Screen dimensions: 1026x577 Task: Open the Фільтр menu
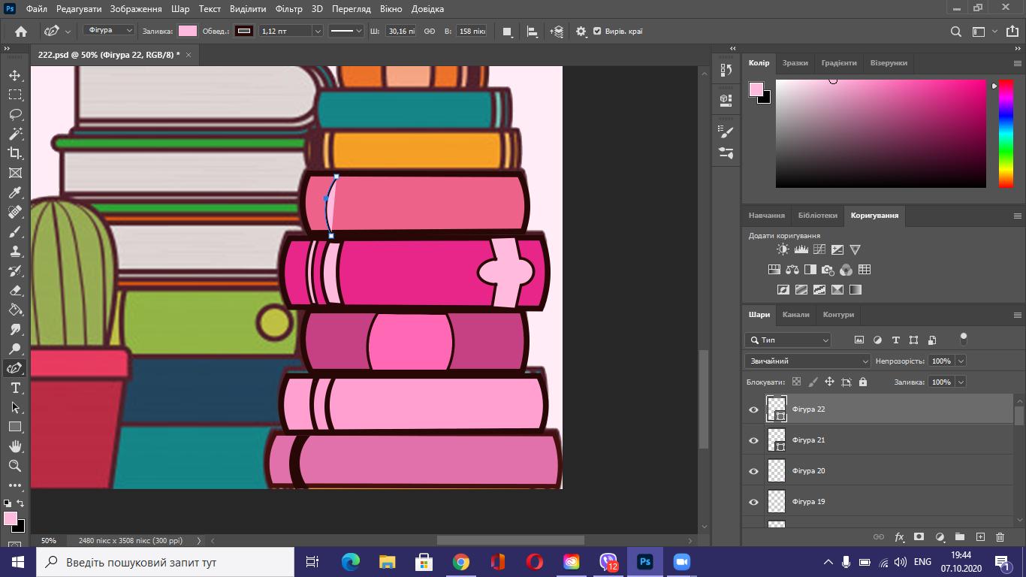pos(288,9)
